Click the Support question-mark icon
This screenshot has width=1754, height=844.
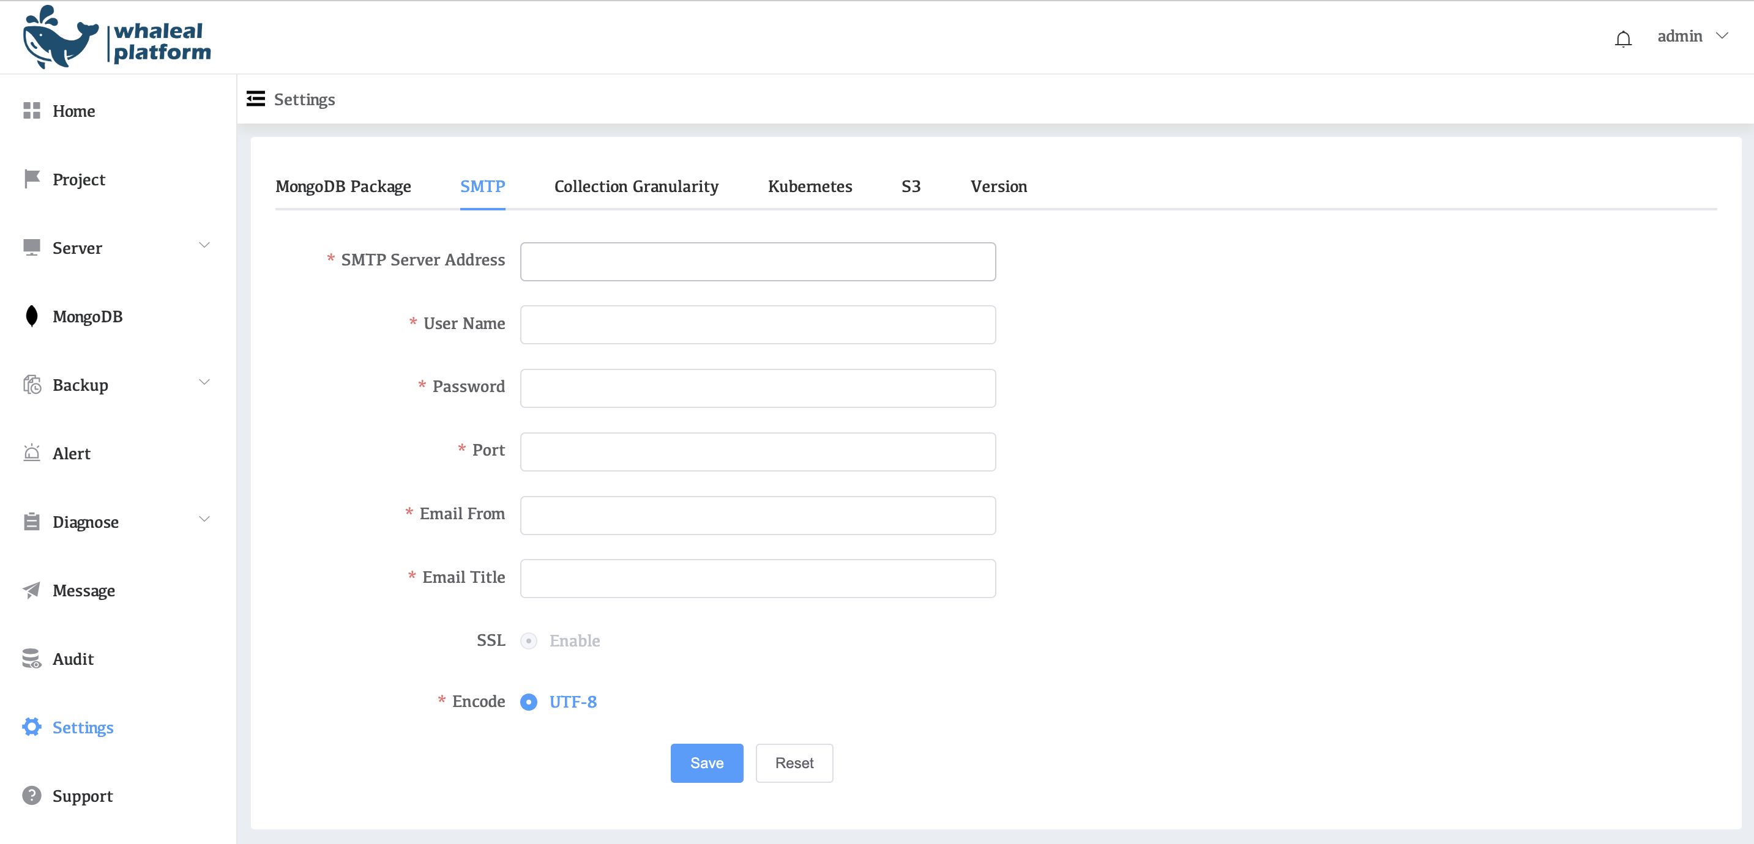32,795
